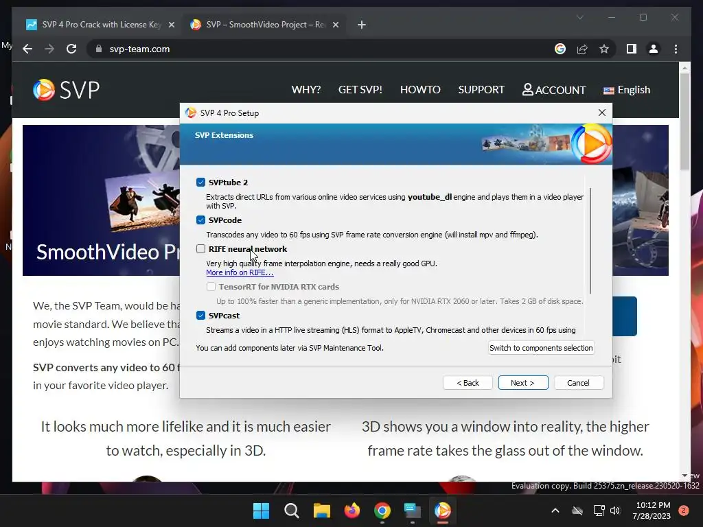This screenshot has height=527, width=703.
Task: Click the Google icon in address bar
Action: point(560,49)
